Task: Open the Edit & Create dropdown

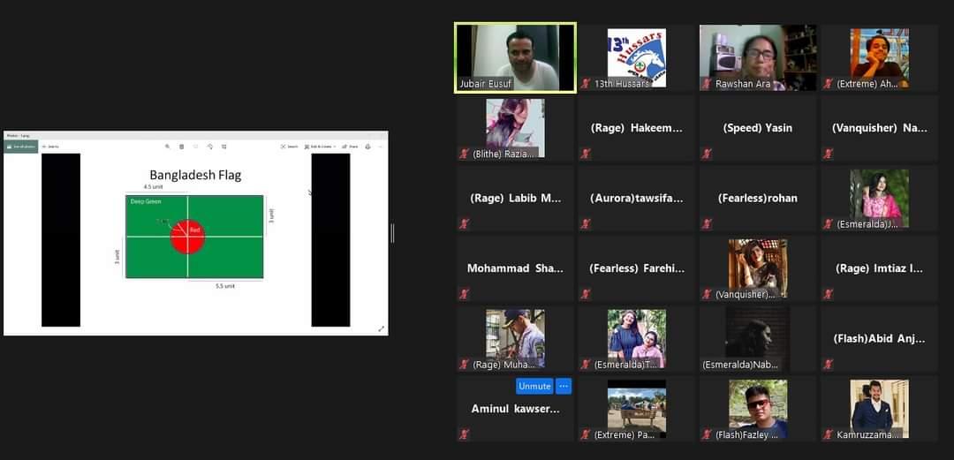Action: click(x=318, y=147)
